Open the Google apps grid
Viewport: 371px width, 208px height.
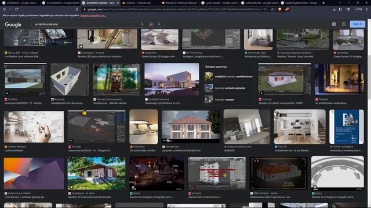tap(344, 24)
